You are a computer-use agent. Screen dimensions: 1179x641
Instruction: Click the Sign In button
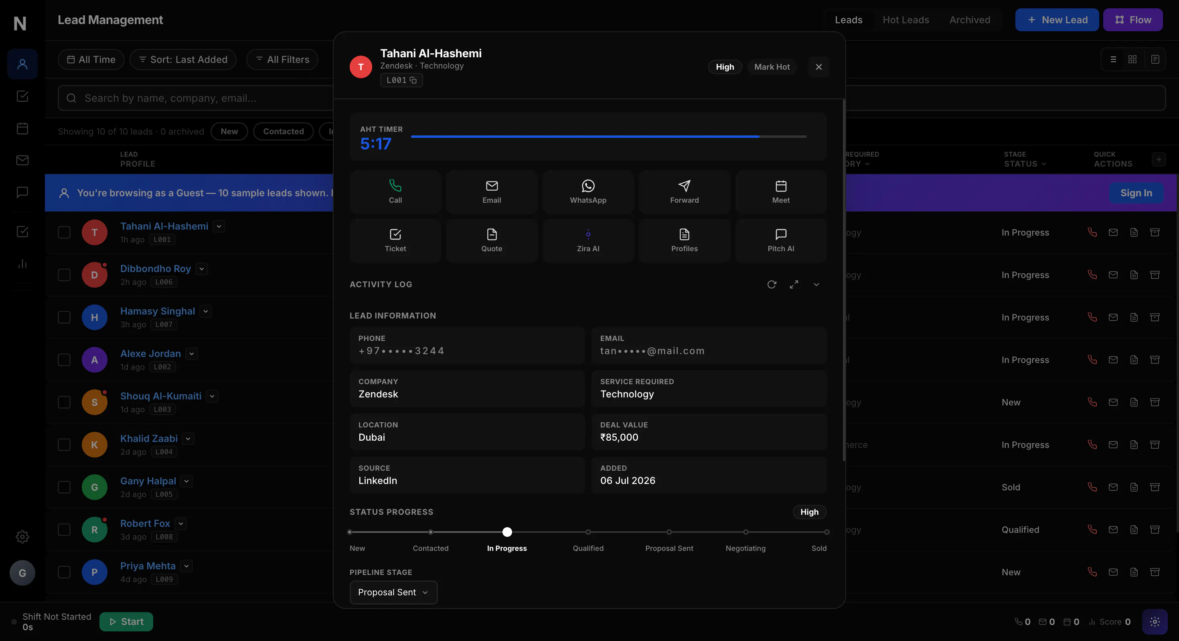[x=1136, y=193]
